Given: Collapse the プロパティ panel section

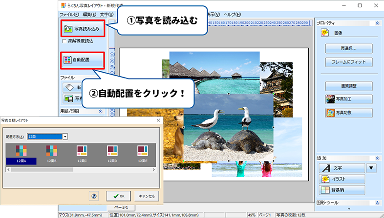Looking at the screenshot, I should coord(377,23).
